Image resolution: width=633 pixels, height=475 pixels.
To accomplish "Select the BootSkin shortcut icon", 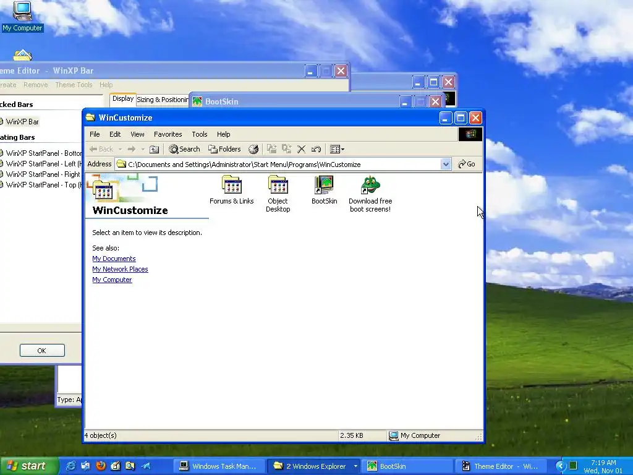I will [324, 190].
